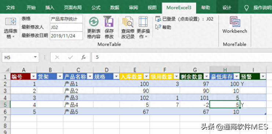Click the 编号 cell showing 4
Viewport: 272px width, 134px height.
click(24, 105)
